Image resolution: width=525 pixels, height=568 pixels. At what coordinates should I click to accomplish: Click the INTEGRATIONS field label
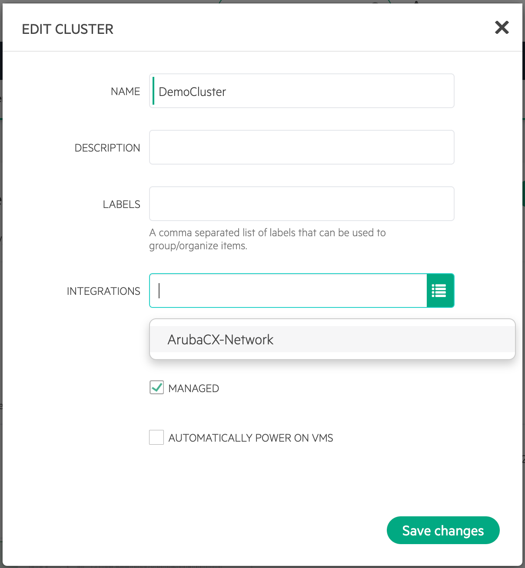click(x=103, y=291)
